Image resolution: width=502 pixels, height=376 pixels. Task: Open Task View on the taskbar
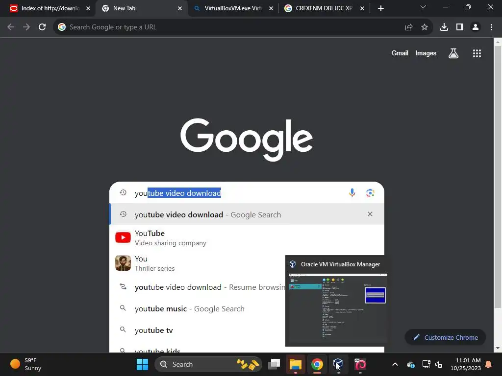tap(274, 364)
